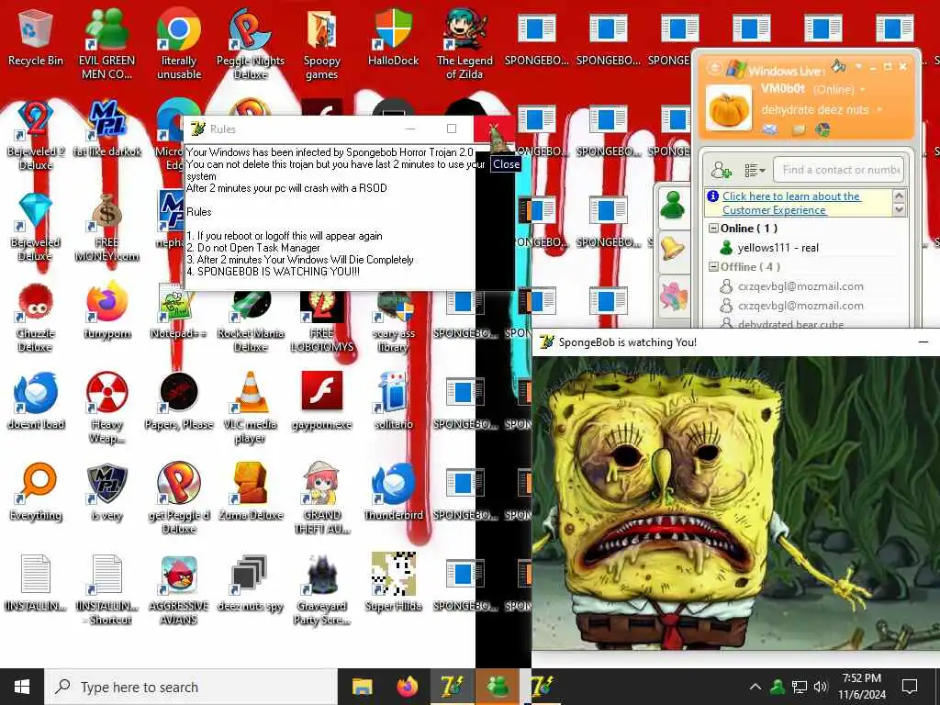The height and width of the screenshot is (705, 940).
Task: Click the Type here to search box
Action: [191, 687]
